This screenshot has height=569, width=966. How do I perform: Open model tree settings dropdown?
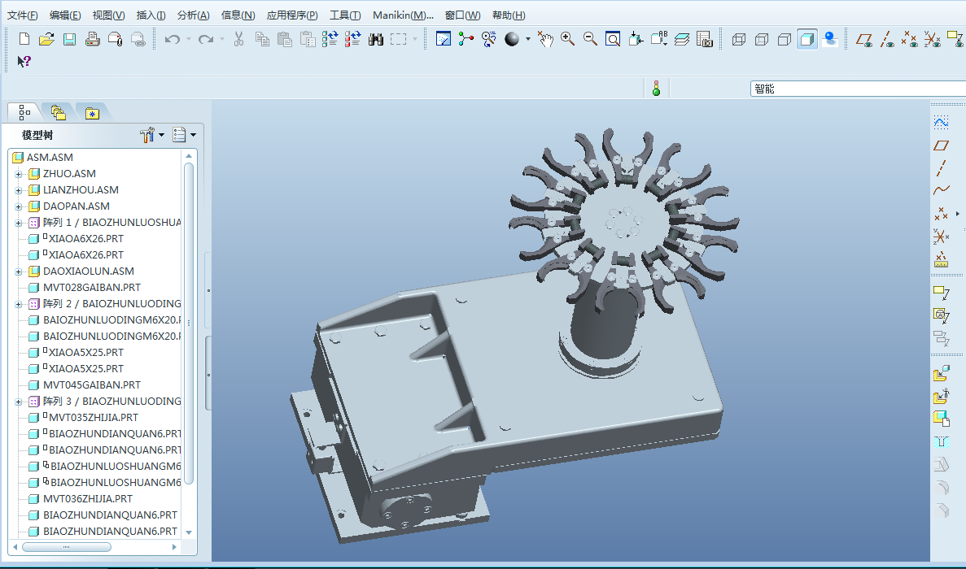[151, 135]
